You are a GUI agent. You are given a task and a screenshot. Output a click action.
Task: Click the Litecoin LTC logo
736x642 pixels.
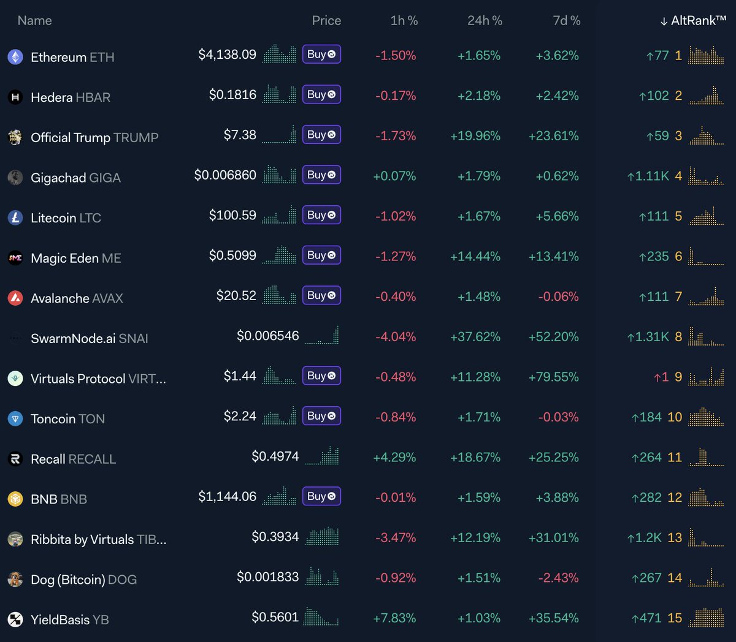16,217
